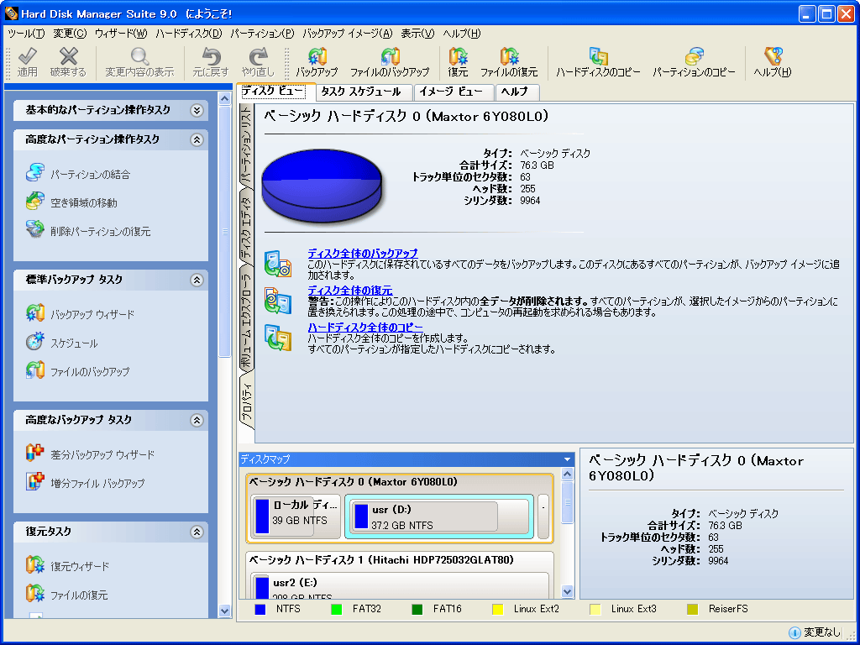Open the ウィザード(W) menu
860x645 pixels.
point(121,34)
